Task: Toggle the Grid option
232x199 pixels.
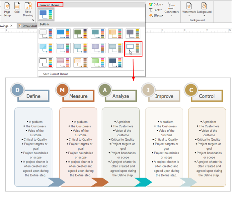Action: [x=17, y=8]
